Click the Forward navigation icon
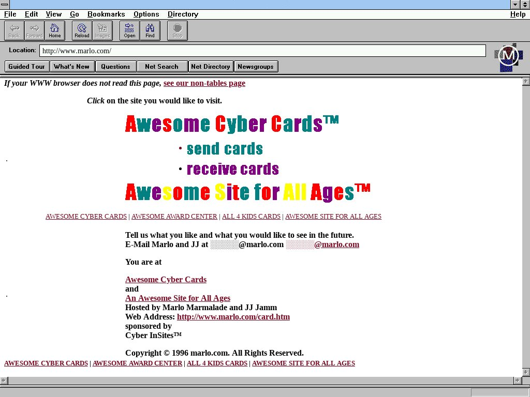This screenshot has height=397, width=530. click(x=34, y=30)
